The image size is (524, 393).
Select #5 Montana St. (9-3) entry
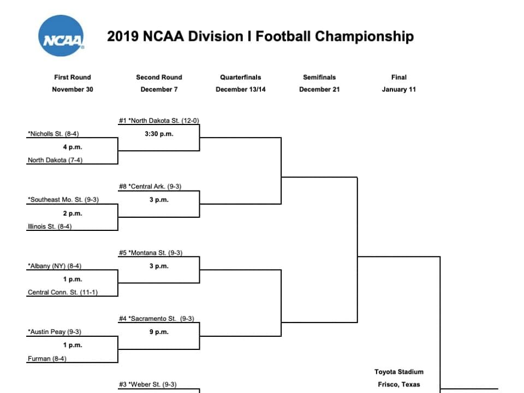point(151,253)
